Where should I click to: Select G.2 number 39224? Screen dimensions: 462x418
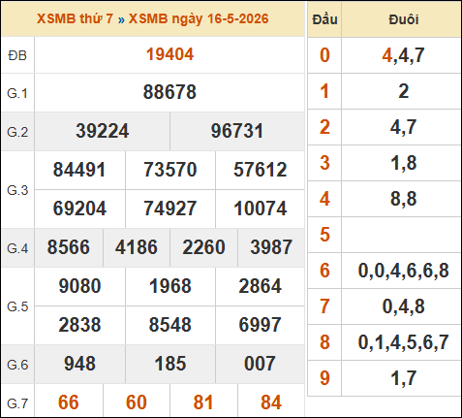(103, 131)
